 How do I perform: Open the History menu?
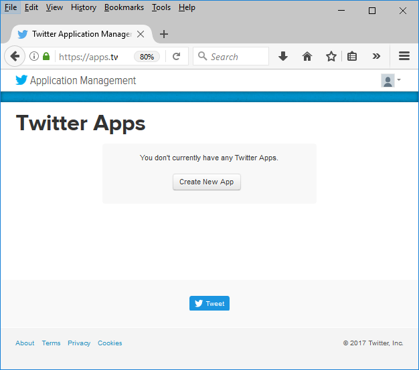[x=84, y=7]
